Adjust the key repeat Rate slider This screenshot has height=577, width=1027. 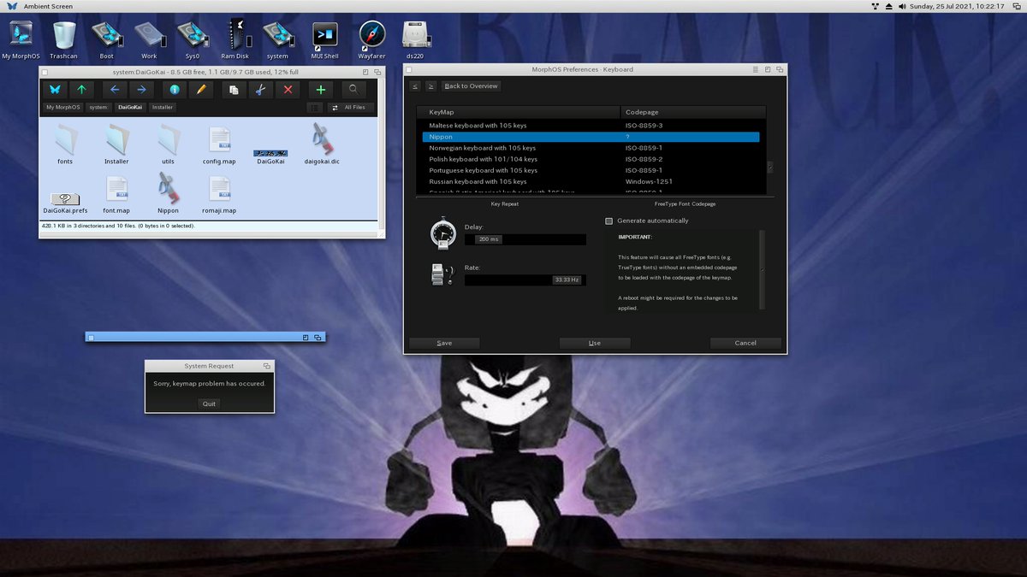coord(525,280)
